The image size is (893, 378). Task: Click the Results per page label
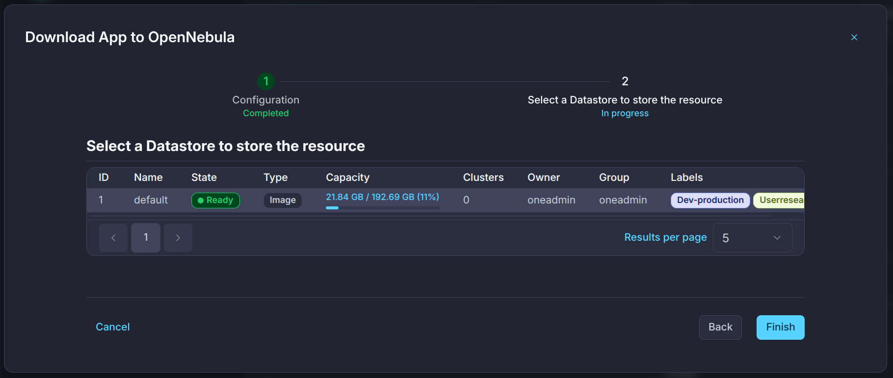[665, 237]
